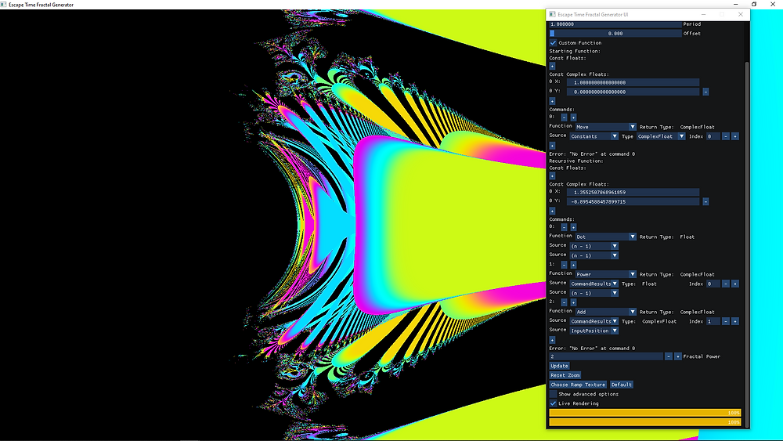Add a Const Complex Float under Starting Function

[x=552, y=101]
